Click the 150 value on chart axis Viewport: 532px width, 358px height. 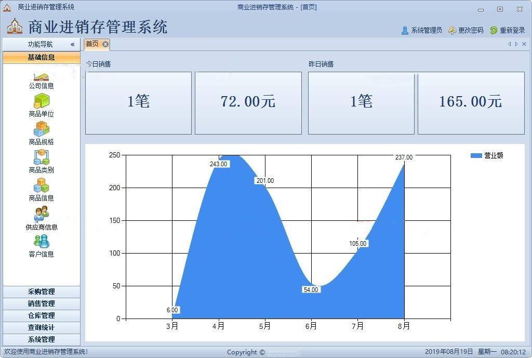(x=115, y=221)
